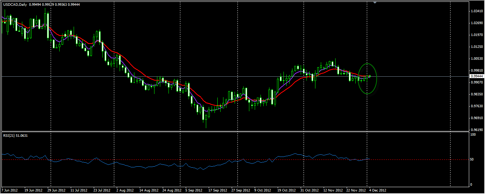
Task: Click the 1.01250 price scale label
Action: coord(476,47)
